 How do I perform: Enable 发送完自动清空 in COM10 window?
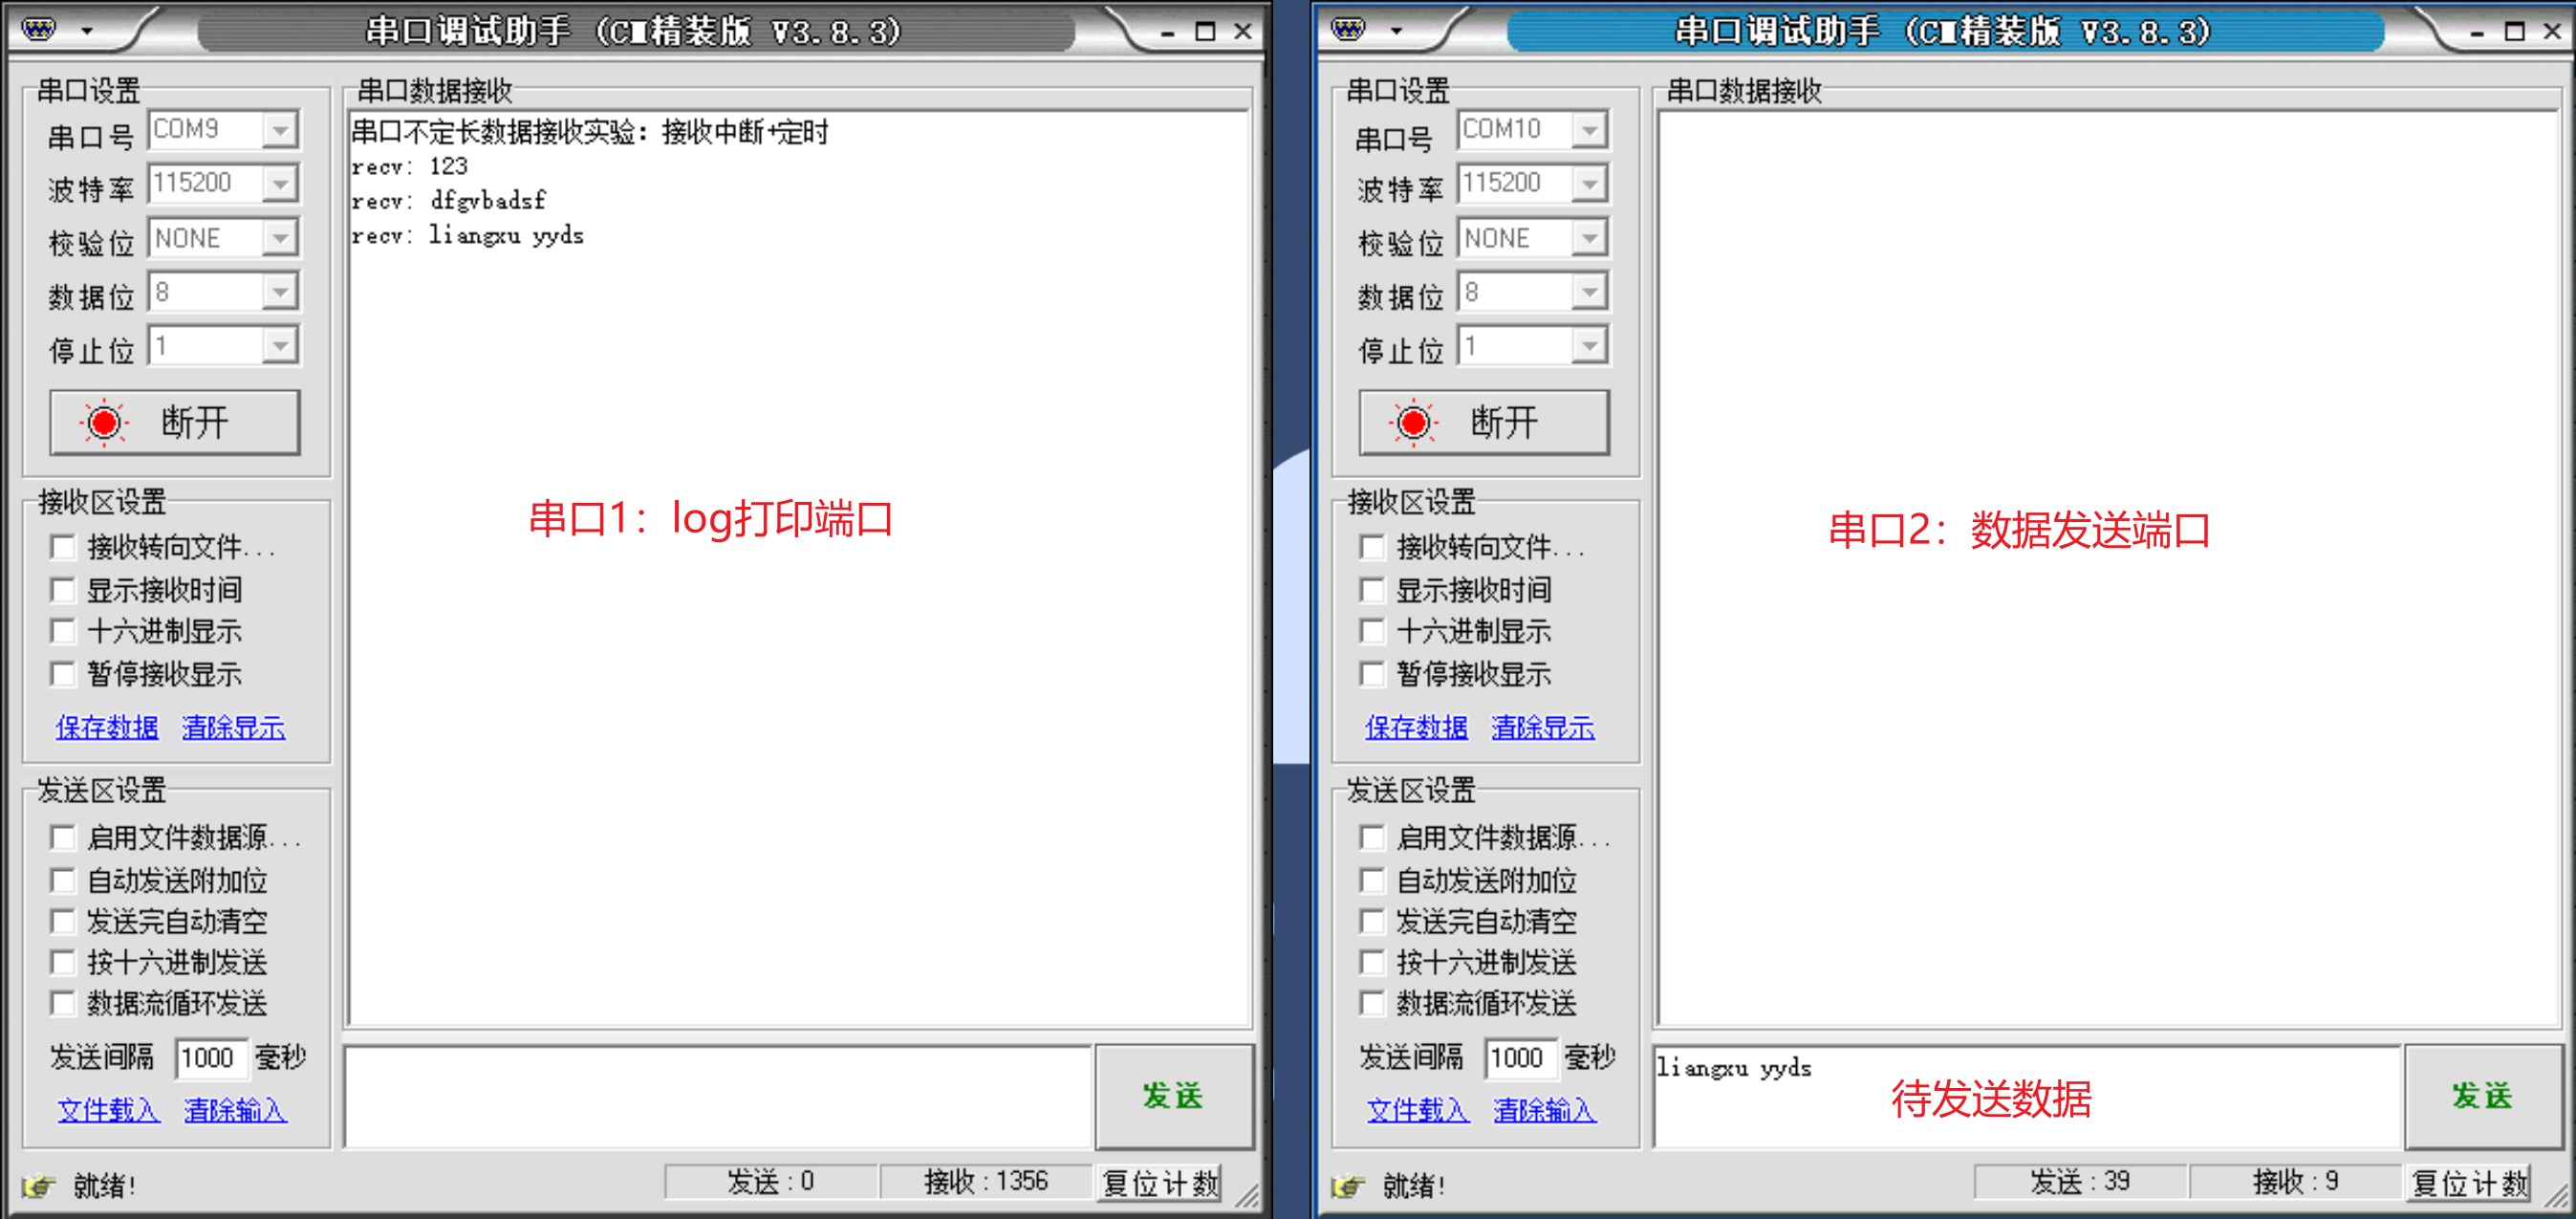tap(1372, 921)
